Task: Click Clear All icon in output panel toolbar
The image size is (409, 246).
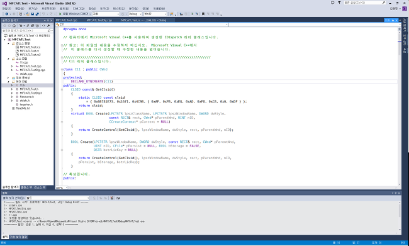Action: 112,198
